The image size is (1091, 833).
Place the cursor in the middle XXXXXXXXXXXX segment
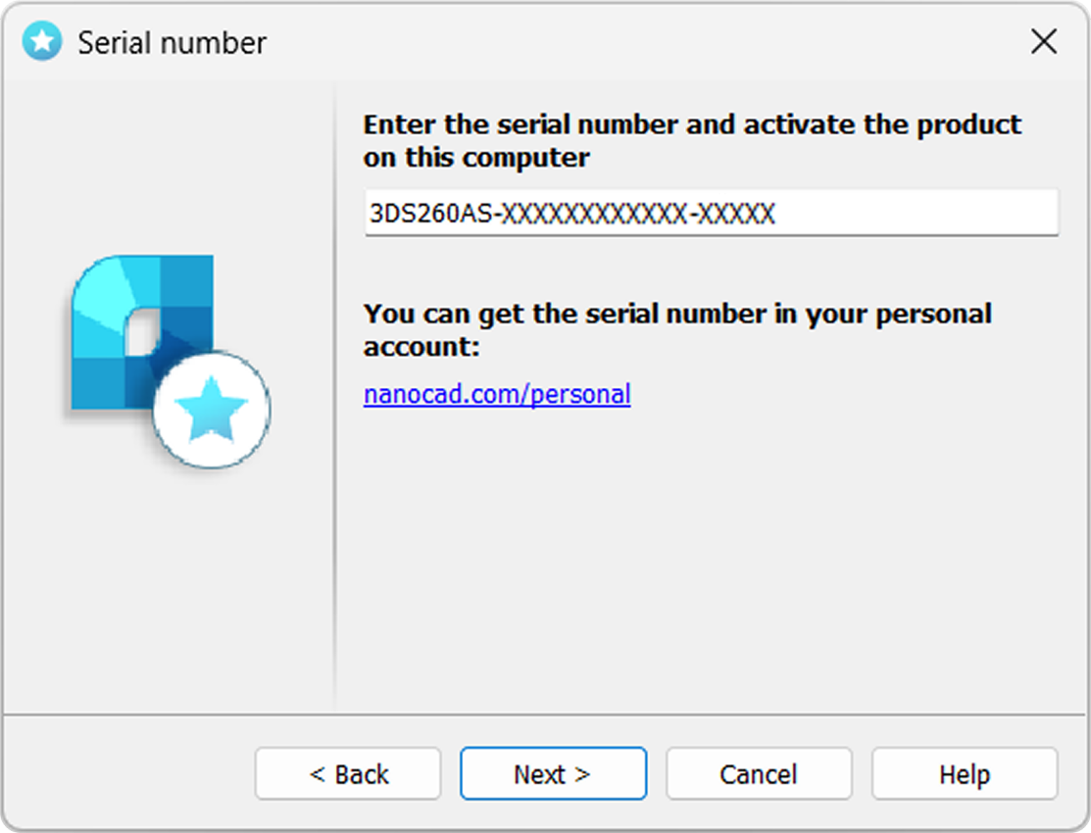click(595, 213)
